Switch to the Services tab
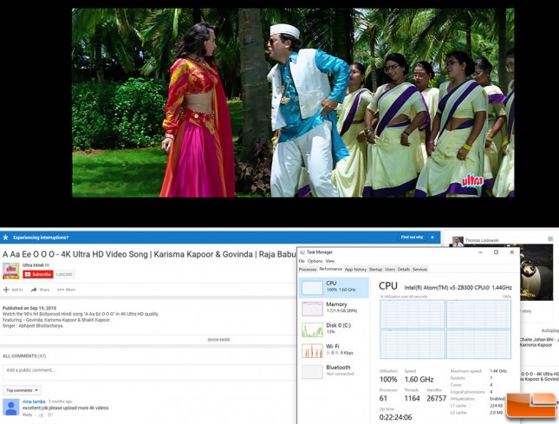The width and height of the screenshot is (559, 424). (419, 270)
